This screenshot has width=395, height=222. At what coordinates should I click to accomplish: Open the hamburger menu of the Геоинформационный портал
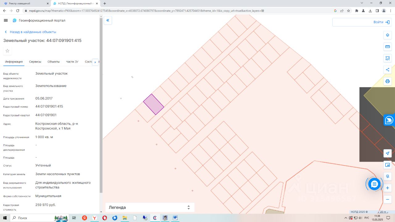[6, 20]
